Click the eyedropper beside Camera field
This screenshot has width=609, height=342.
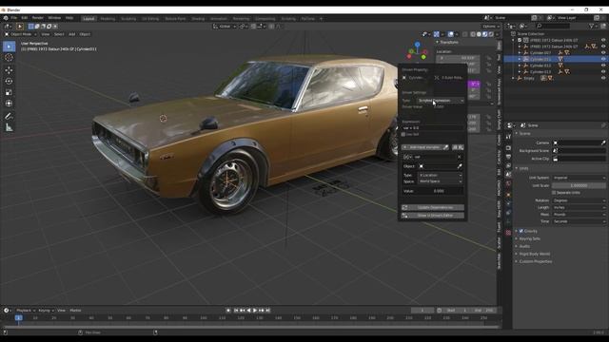point(603,142)
